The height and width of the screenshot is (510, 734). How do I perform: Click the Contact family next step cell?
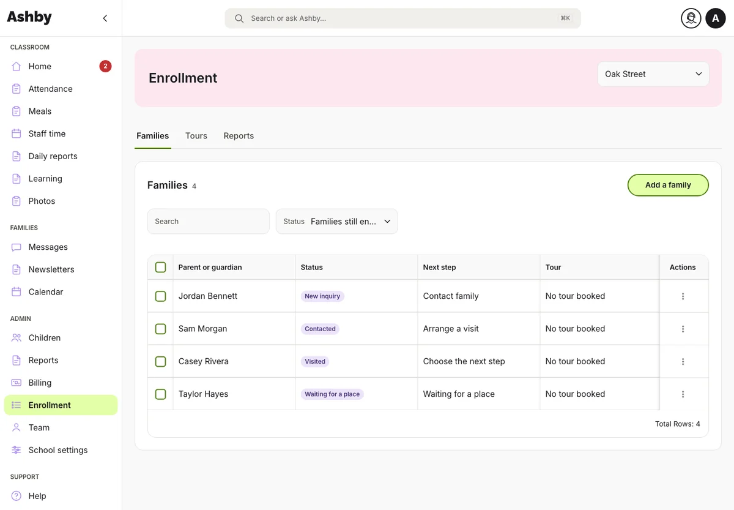478,296
